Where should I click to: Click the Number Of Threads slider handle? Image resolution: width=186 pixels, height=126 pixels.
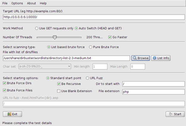click(x=55, y=37)
